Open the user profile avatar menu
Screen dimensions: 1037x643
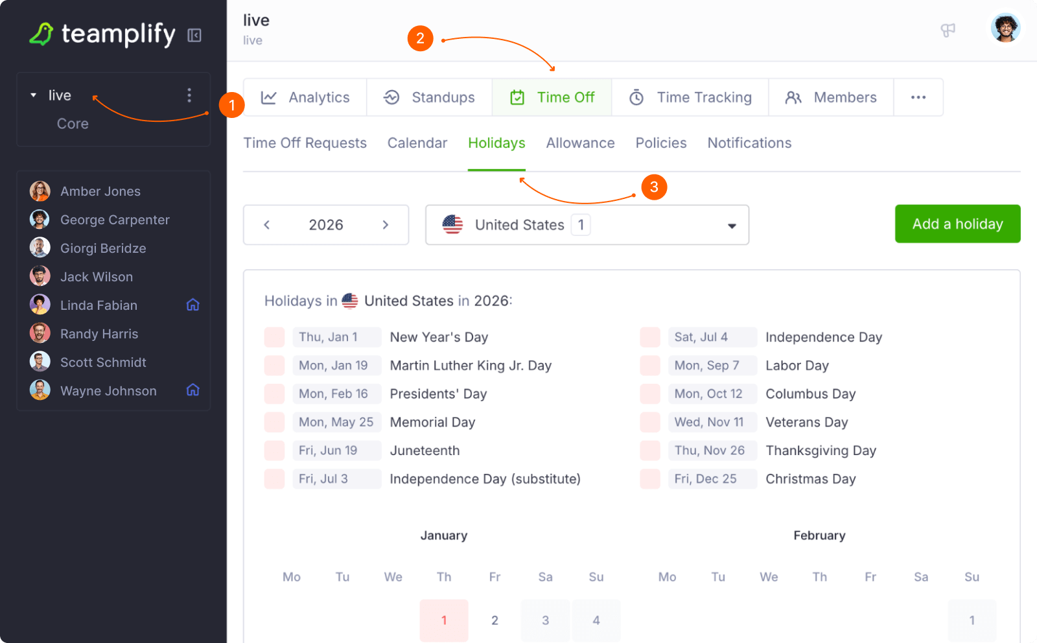pyautogui.click(x=1005, y=28)
